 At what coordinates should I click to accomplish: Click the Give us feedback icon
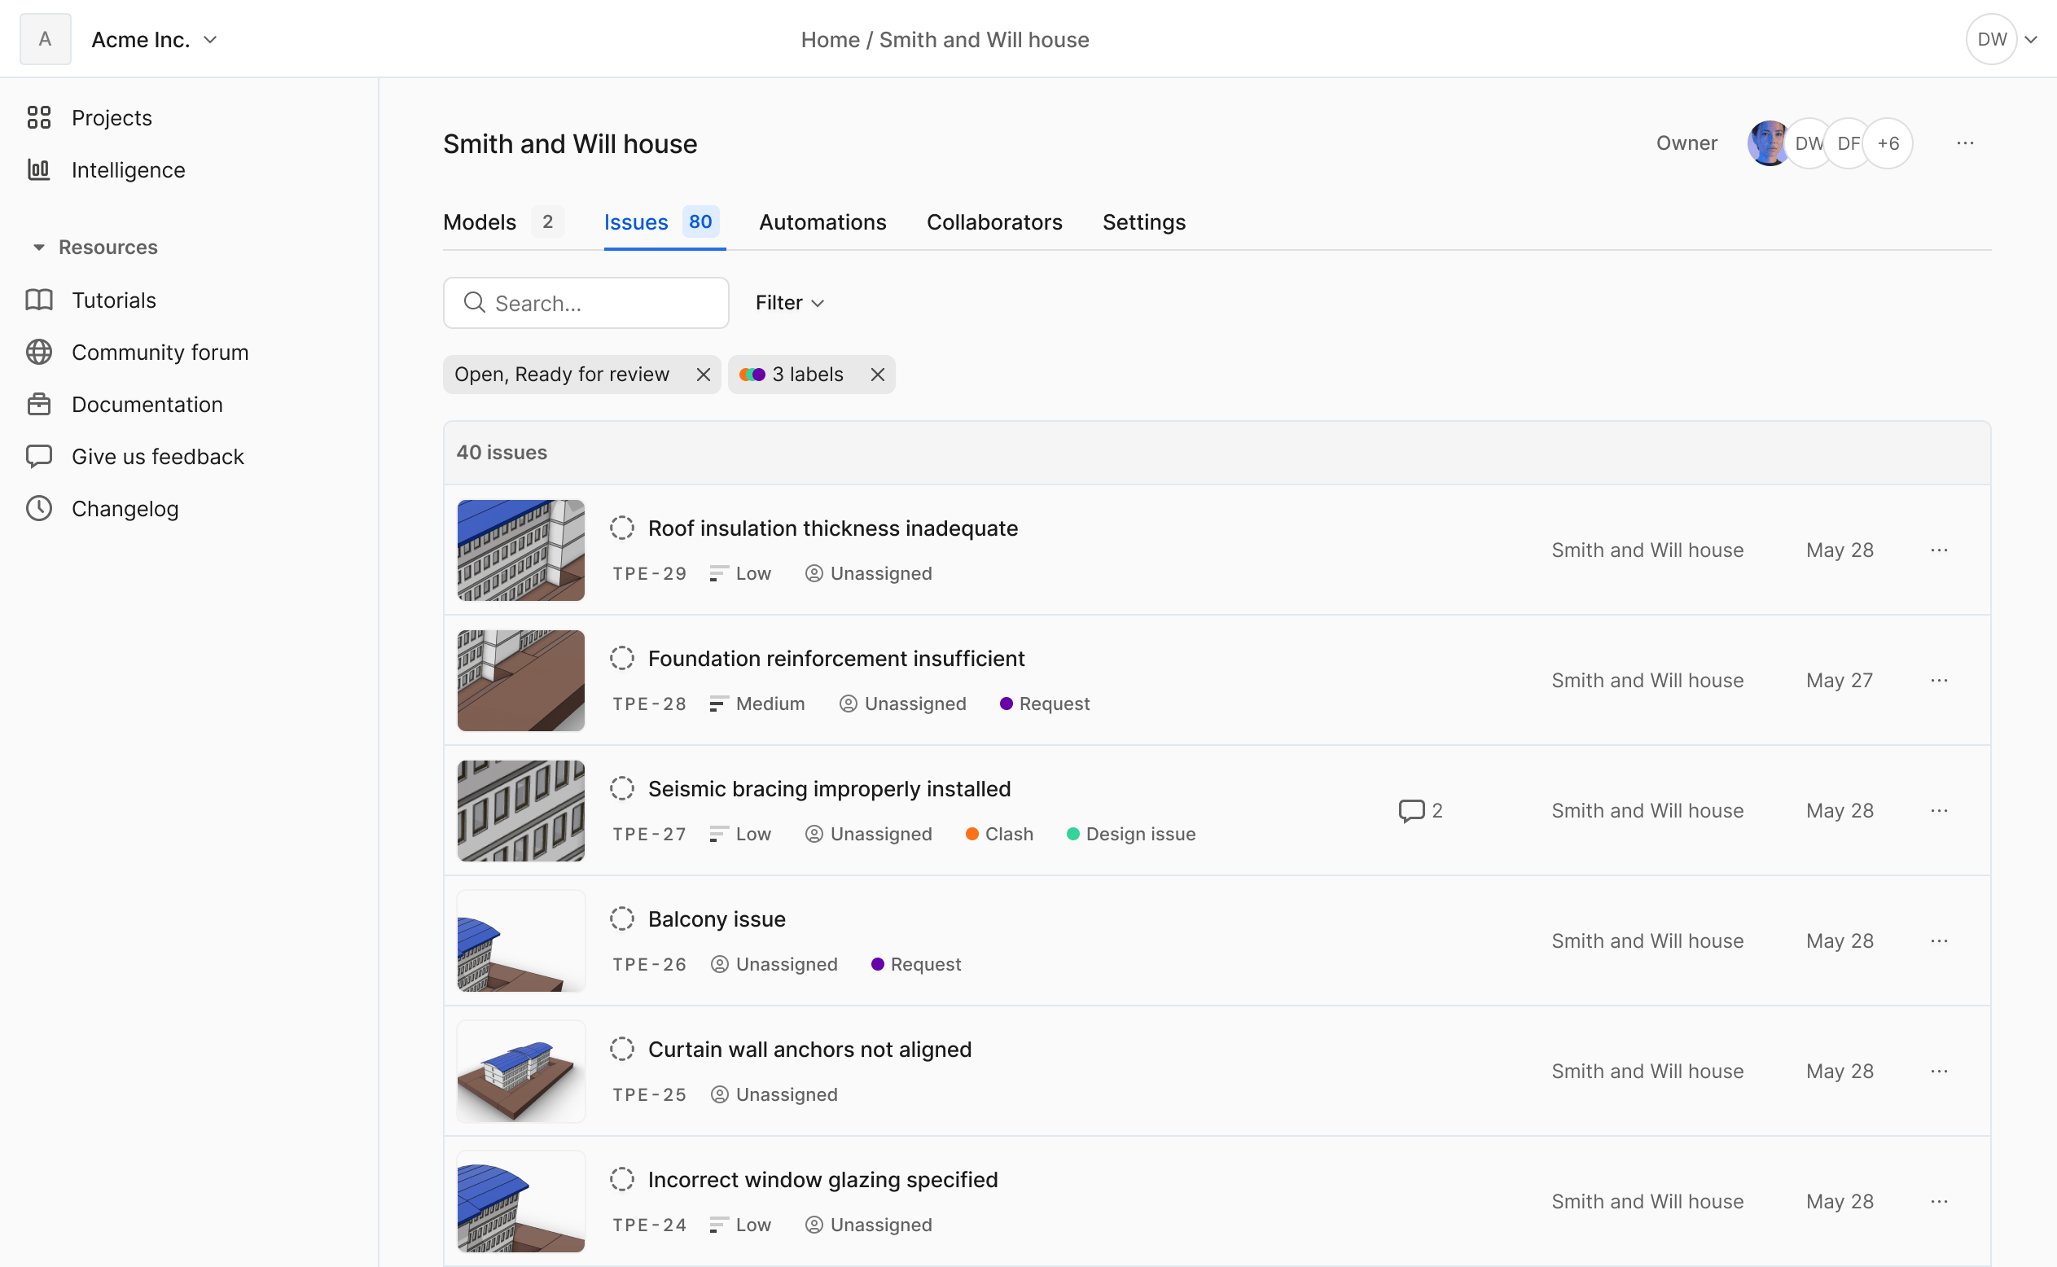(x=38, y=457)
